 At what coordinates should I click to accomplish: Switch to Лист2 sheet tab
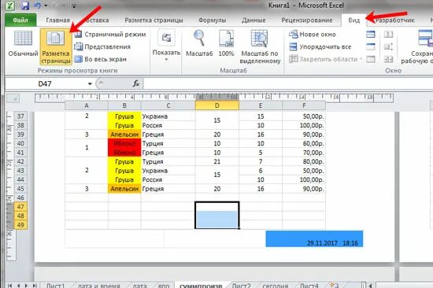pos(242,286)
